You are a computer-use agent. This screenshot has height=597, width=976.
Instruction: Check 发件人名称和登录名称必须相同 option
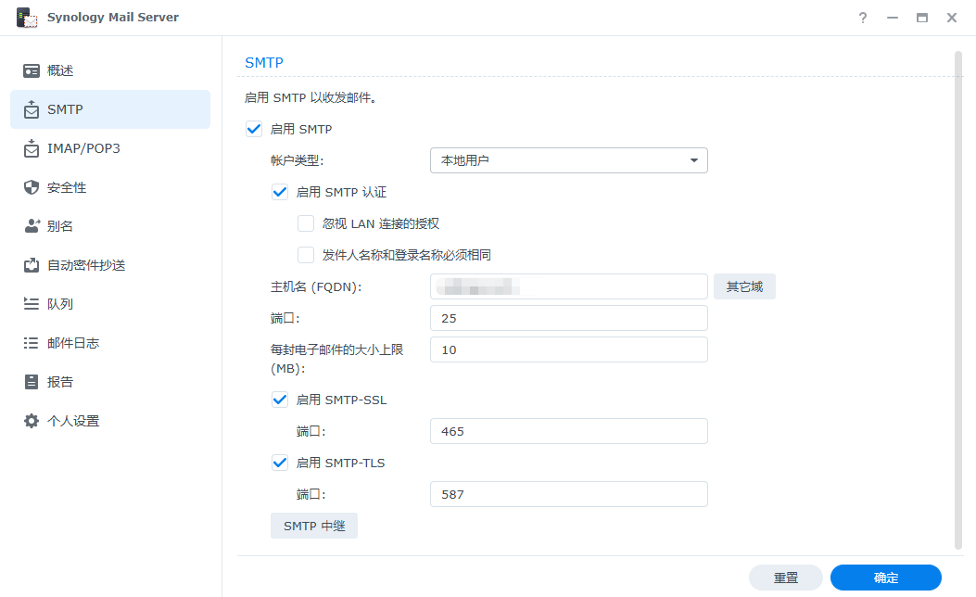point(306,255)
